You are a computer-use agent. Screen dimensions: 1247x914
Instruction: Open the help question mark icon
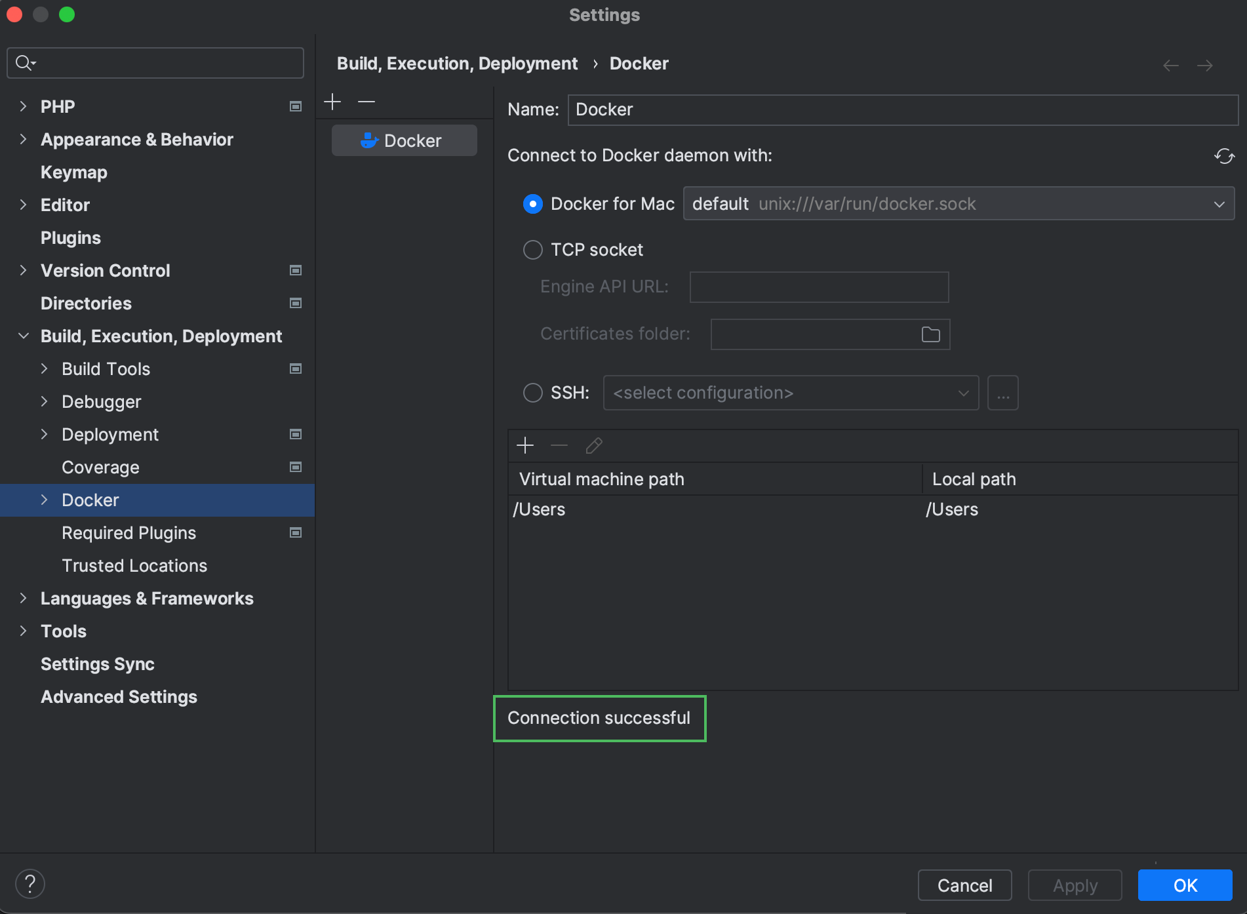click(x=30, y=883)
